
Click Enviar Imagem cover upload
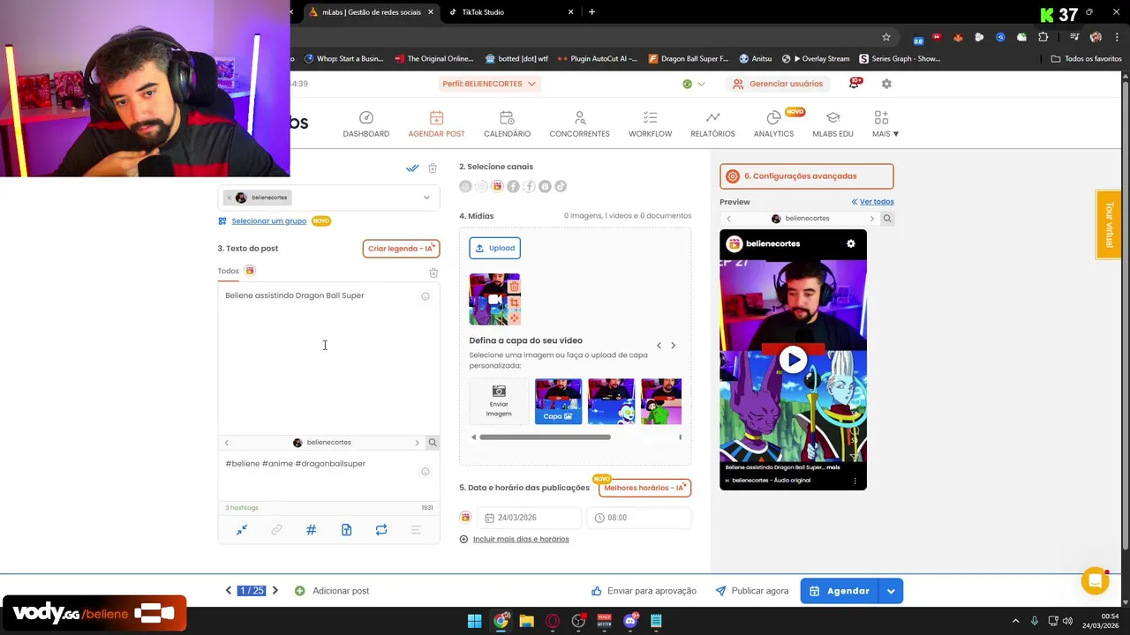pos(499,401)
